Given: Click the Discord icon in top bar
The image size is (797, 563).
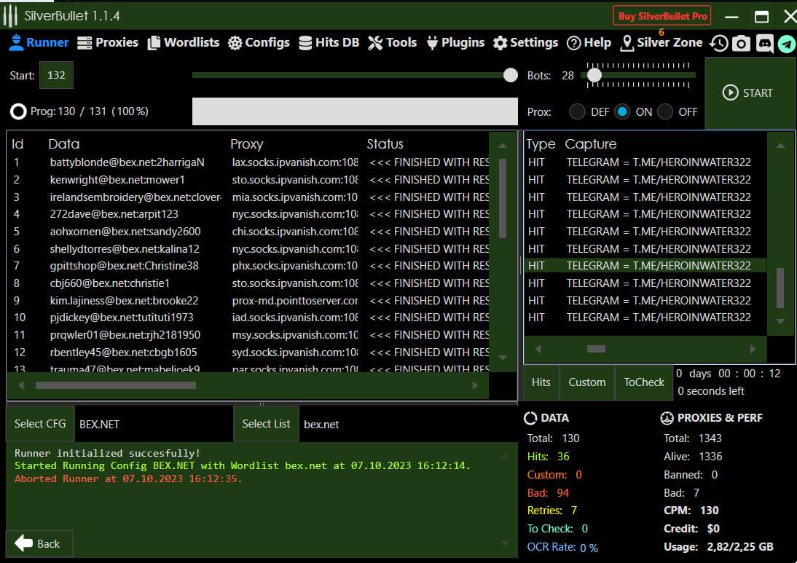Looking at the screenshot, I should [x=764, y=44].
